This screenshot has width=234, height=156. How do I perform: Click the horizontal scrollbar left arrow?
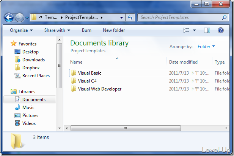tap(67, 128)
